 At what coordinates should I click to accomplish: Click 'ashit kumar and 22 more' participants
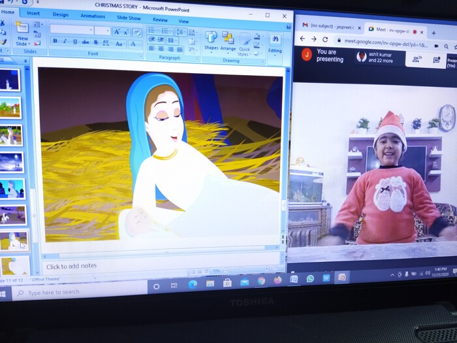point(375,57)
